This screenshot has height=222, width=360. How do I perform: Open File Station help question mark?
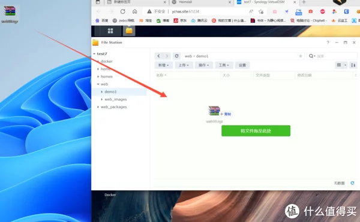328,42
